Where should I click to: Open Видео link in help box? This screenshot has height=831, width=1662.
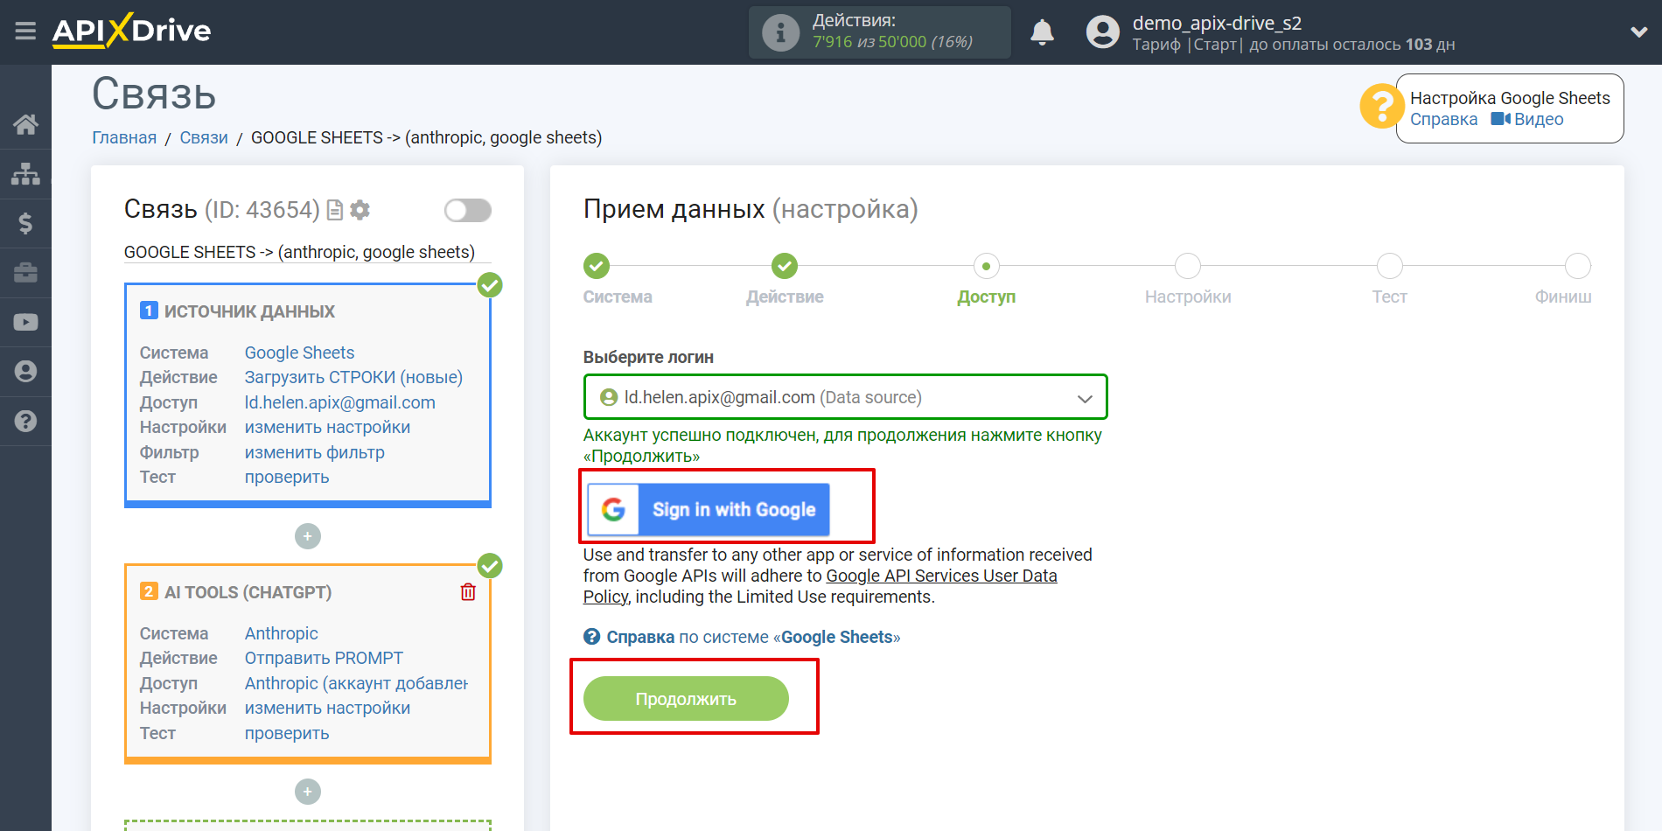pyautogui.click(x=1527, y=120)
